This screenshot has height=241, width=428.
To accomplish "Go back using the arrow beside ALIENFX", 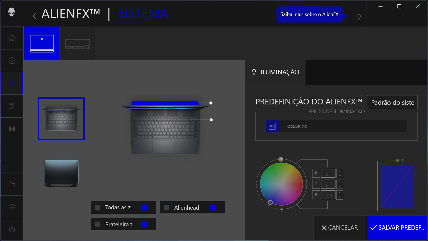I will click(x=34, y=16).
